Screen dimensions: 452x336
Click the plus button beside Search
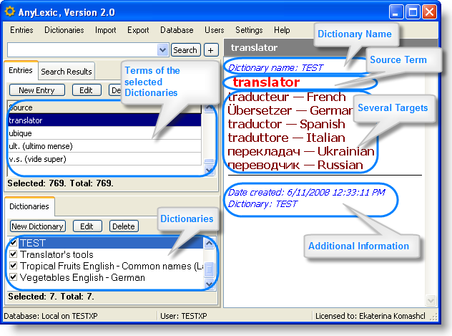[211, 50]
